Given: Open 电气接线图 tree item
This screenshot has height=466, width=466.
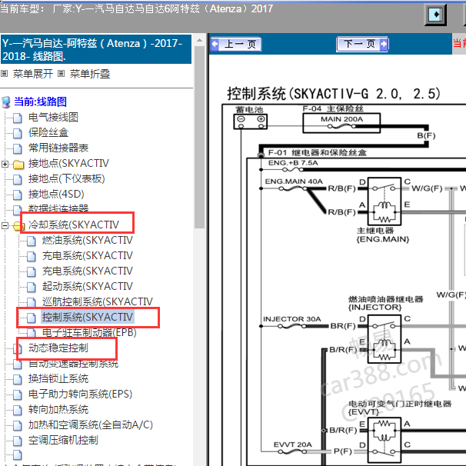Looking at the screenshot, I should 53,118.
